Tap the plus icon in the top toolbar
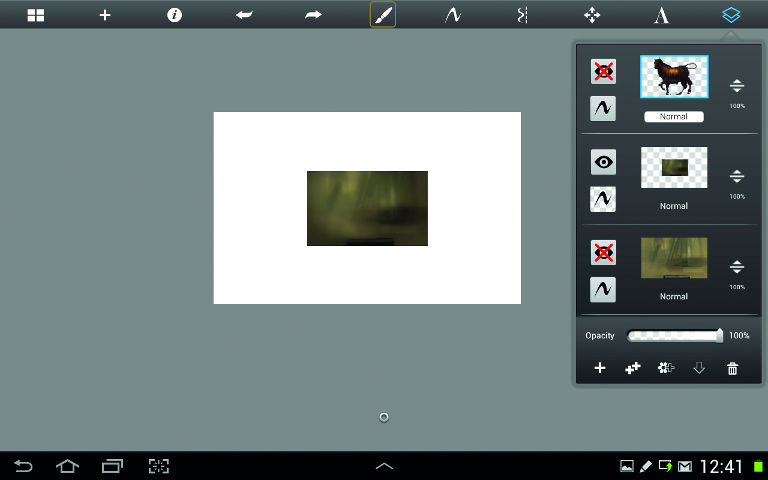The image size is (768, 480). (105, 16)
